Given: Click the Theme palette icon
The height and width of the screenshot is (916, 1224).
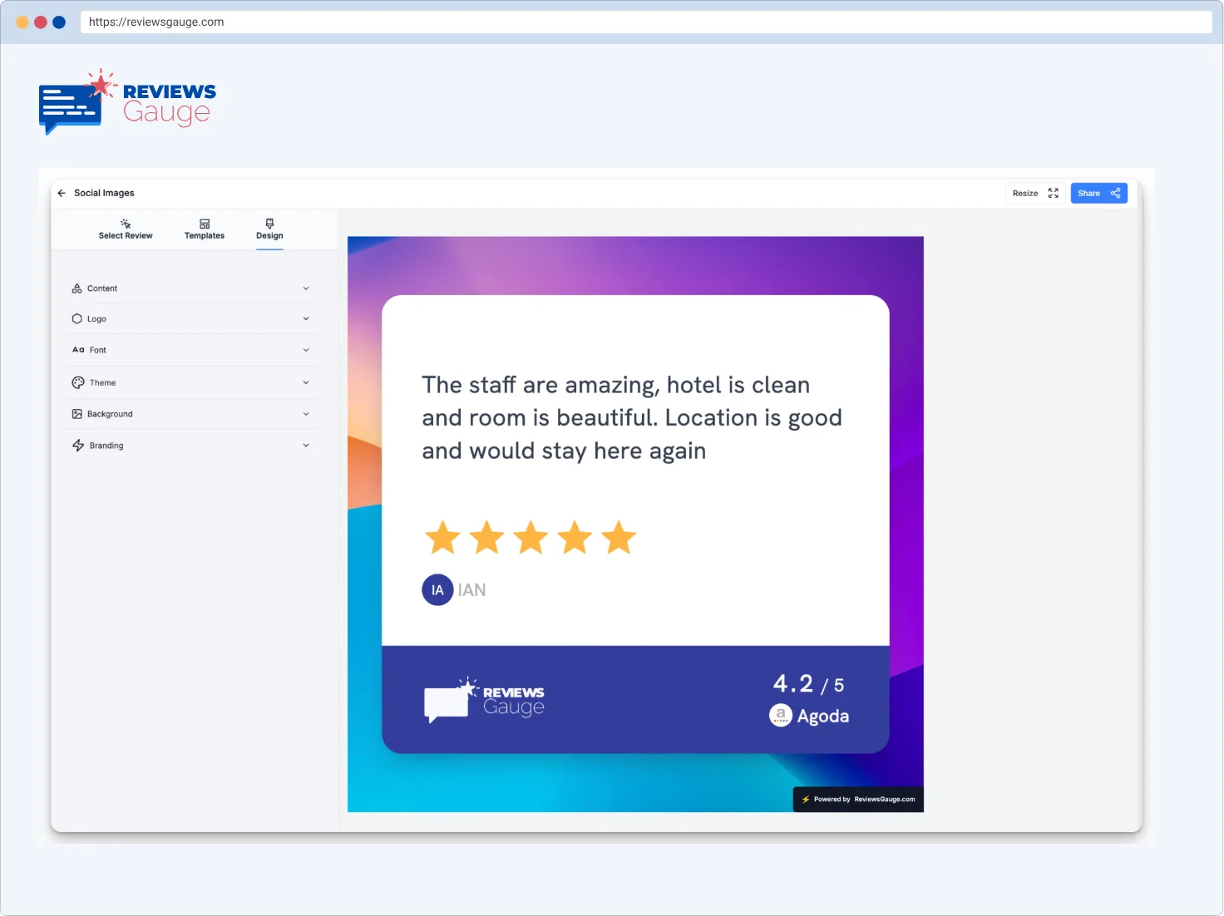Looking at the screenshot, I should [x=78, y=382].
